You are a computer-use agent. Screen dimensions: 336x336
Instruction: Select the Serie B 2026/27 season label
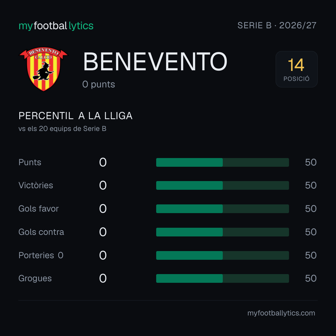click(277, 26)
